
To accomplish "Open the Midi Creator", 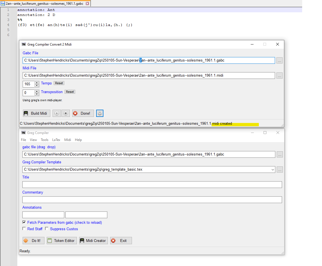I will [x=93, y=241].
